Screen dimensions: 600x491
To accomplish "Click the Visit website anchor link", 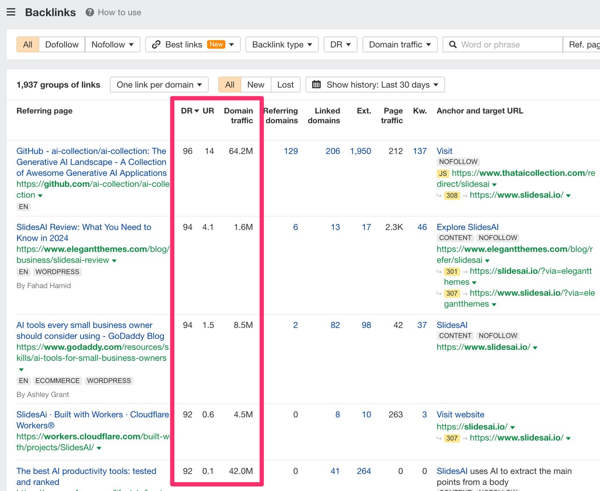I will (x=461, y=415).
